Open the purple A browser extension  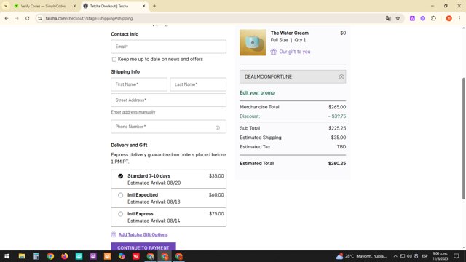[x=412, y=18]
